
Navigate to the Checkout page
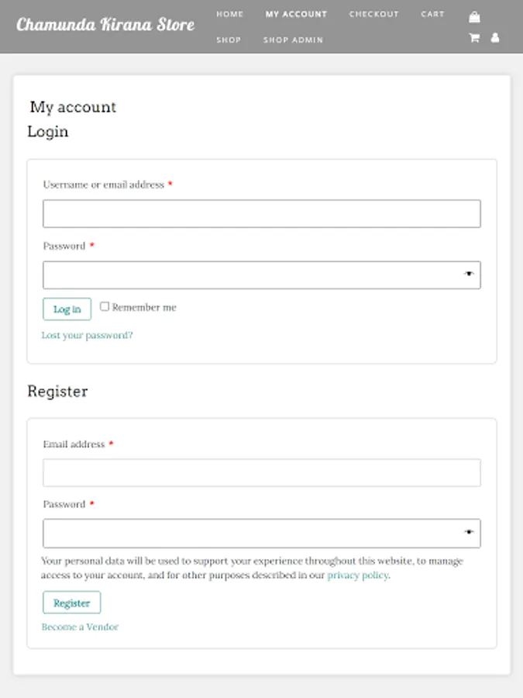click(373, 14)
